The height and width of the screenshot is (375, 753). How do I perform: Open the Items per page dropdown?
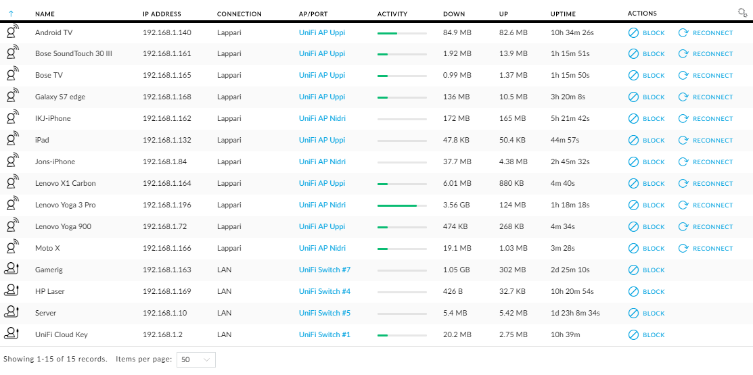196,359
